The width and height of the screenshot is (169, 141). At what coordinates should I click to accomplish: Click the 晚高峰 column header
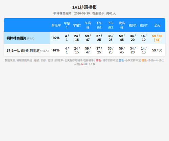pos(122,25)
